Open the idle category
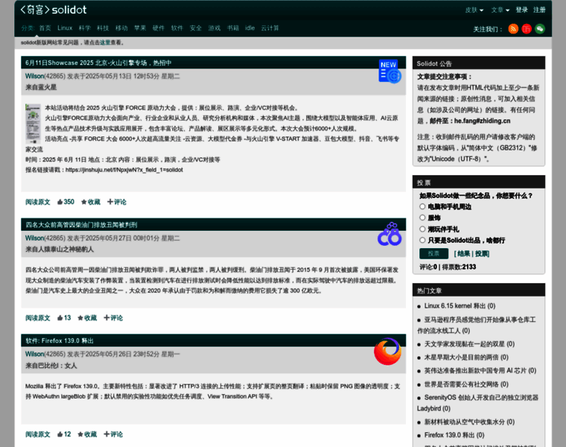The height and width of the screenshot is (447, 566). coord(249,28)
